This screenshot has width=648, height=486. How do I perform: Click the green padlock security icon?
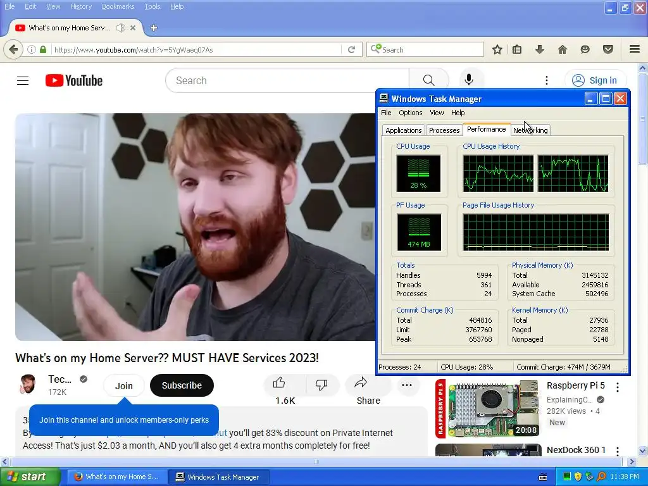[x=43, y=49]
